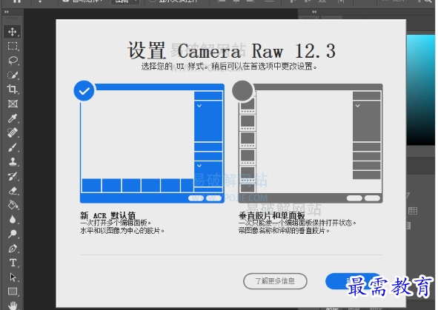The height and width of the screenshot is (310, 438).
Task: Select the Crop tool
Action: (x=13, y=90)
